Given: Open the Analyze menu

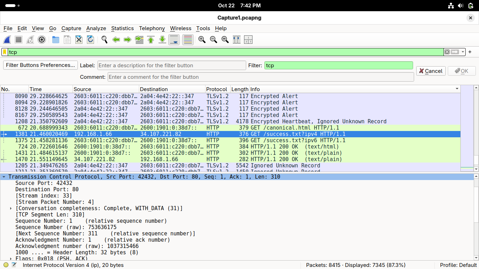Looking at the screenshot, I should 96,28.
